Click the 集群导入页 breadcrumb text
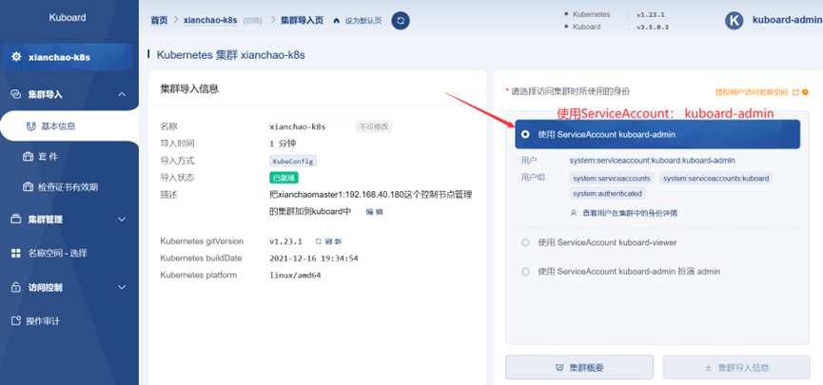 [x=302, y=21]
